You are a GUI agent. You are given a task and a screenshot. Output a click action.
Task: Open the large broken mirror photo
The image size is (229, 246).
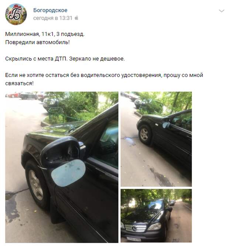click(x=62, y=167)
